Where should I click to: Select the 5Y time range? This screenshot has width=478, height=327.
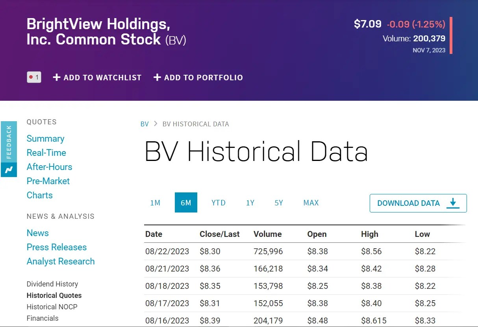click(278, 203)
